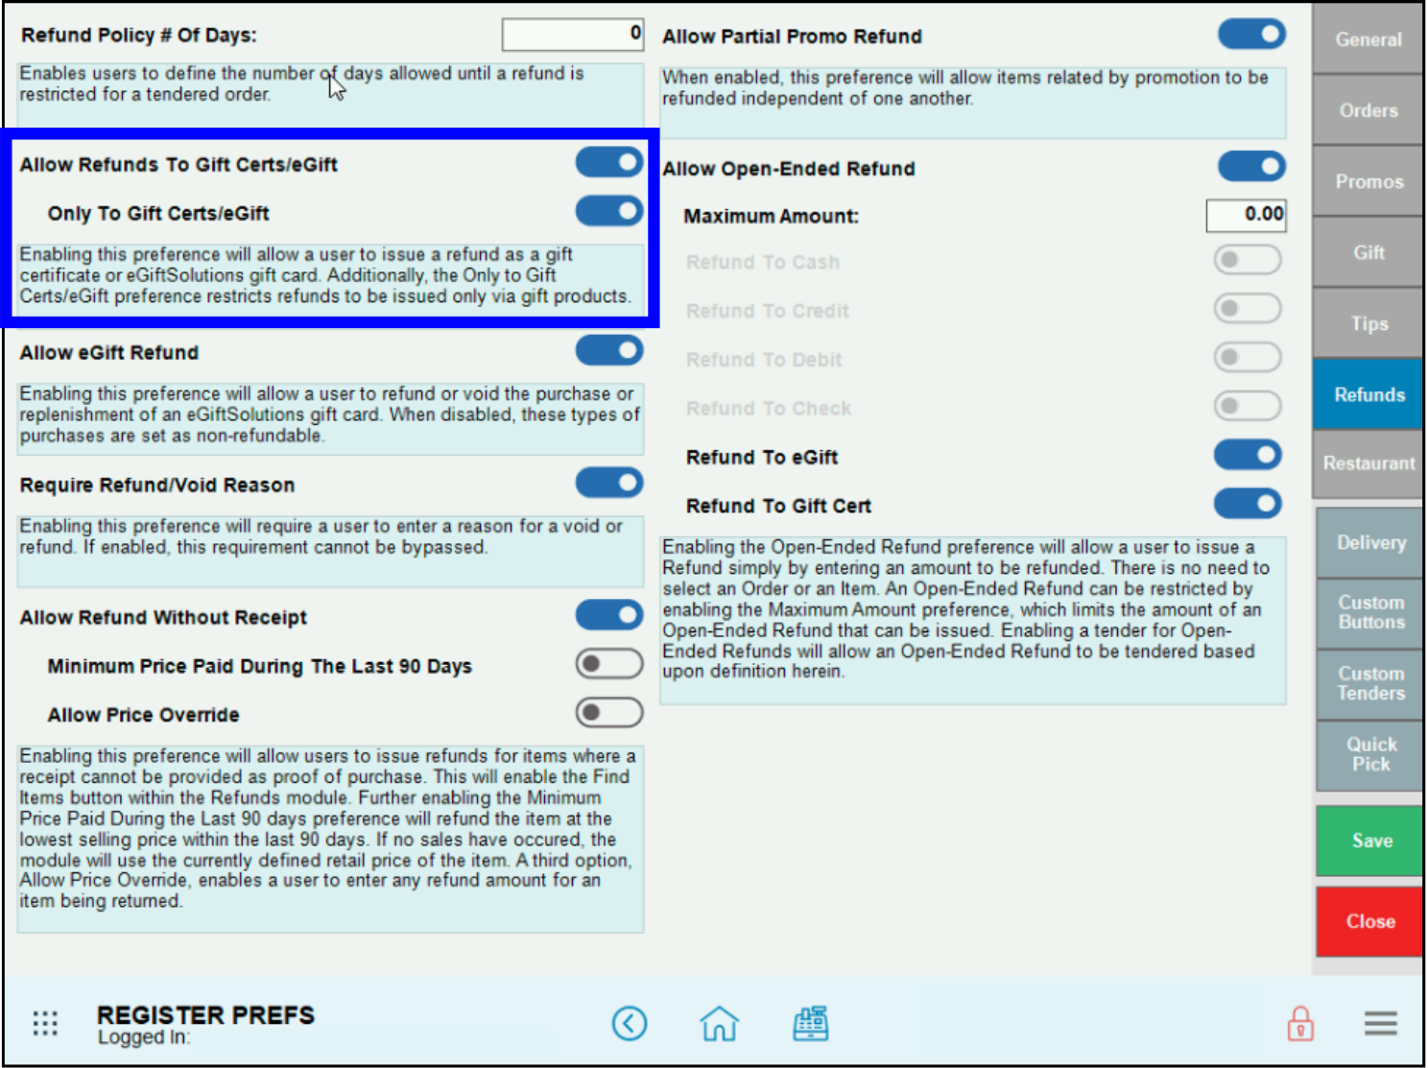Click the back arrow circle icon
1428x1068 pixels.
point(630,1023)
